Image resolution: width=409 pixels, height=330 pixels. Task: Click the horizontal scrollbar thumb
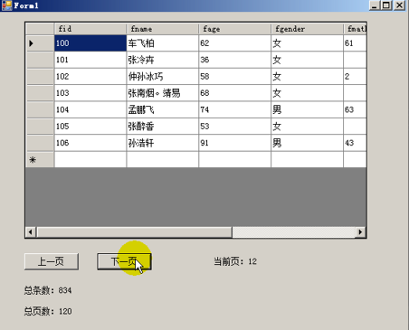pos(134,232)
